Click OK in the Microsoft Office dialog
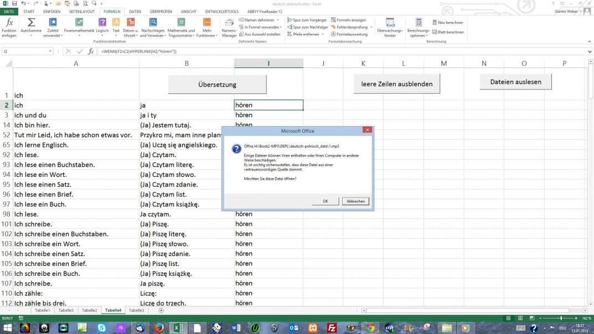Image resolution: width=594 pixels, height=334 pixels. coord(326,201)
